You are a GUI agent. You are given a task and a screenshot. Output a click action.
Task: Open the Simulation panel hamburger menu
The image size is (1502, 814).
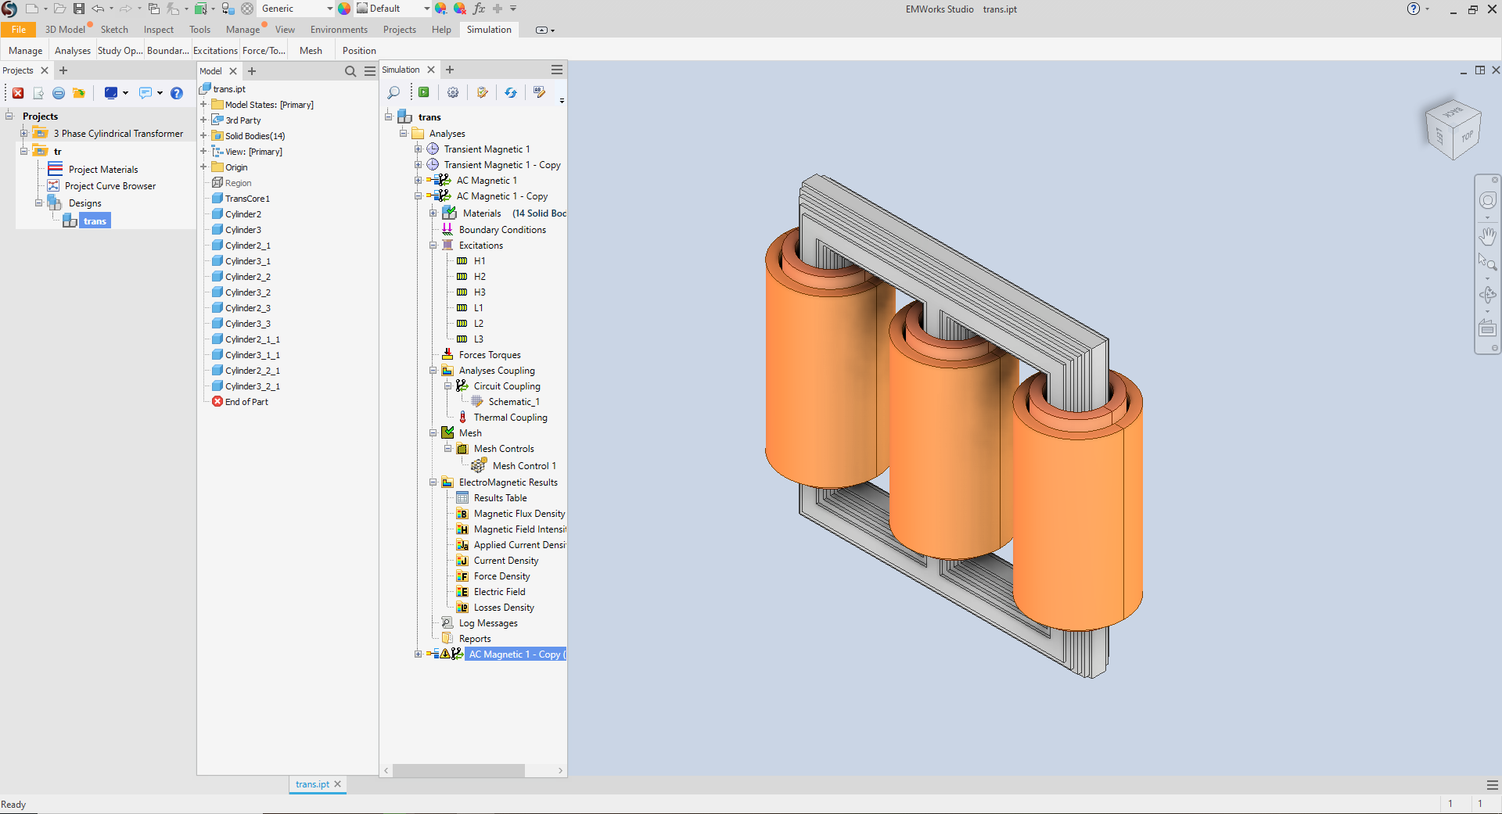(557, 70)
